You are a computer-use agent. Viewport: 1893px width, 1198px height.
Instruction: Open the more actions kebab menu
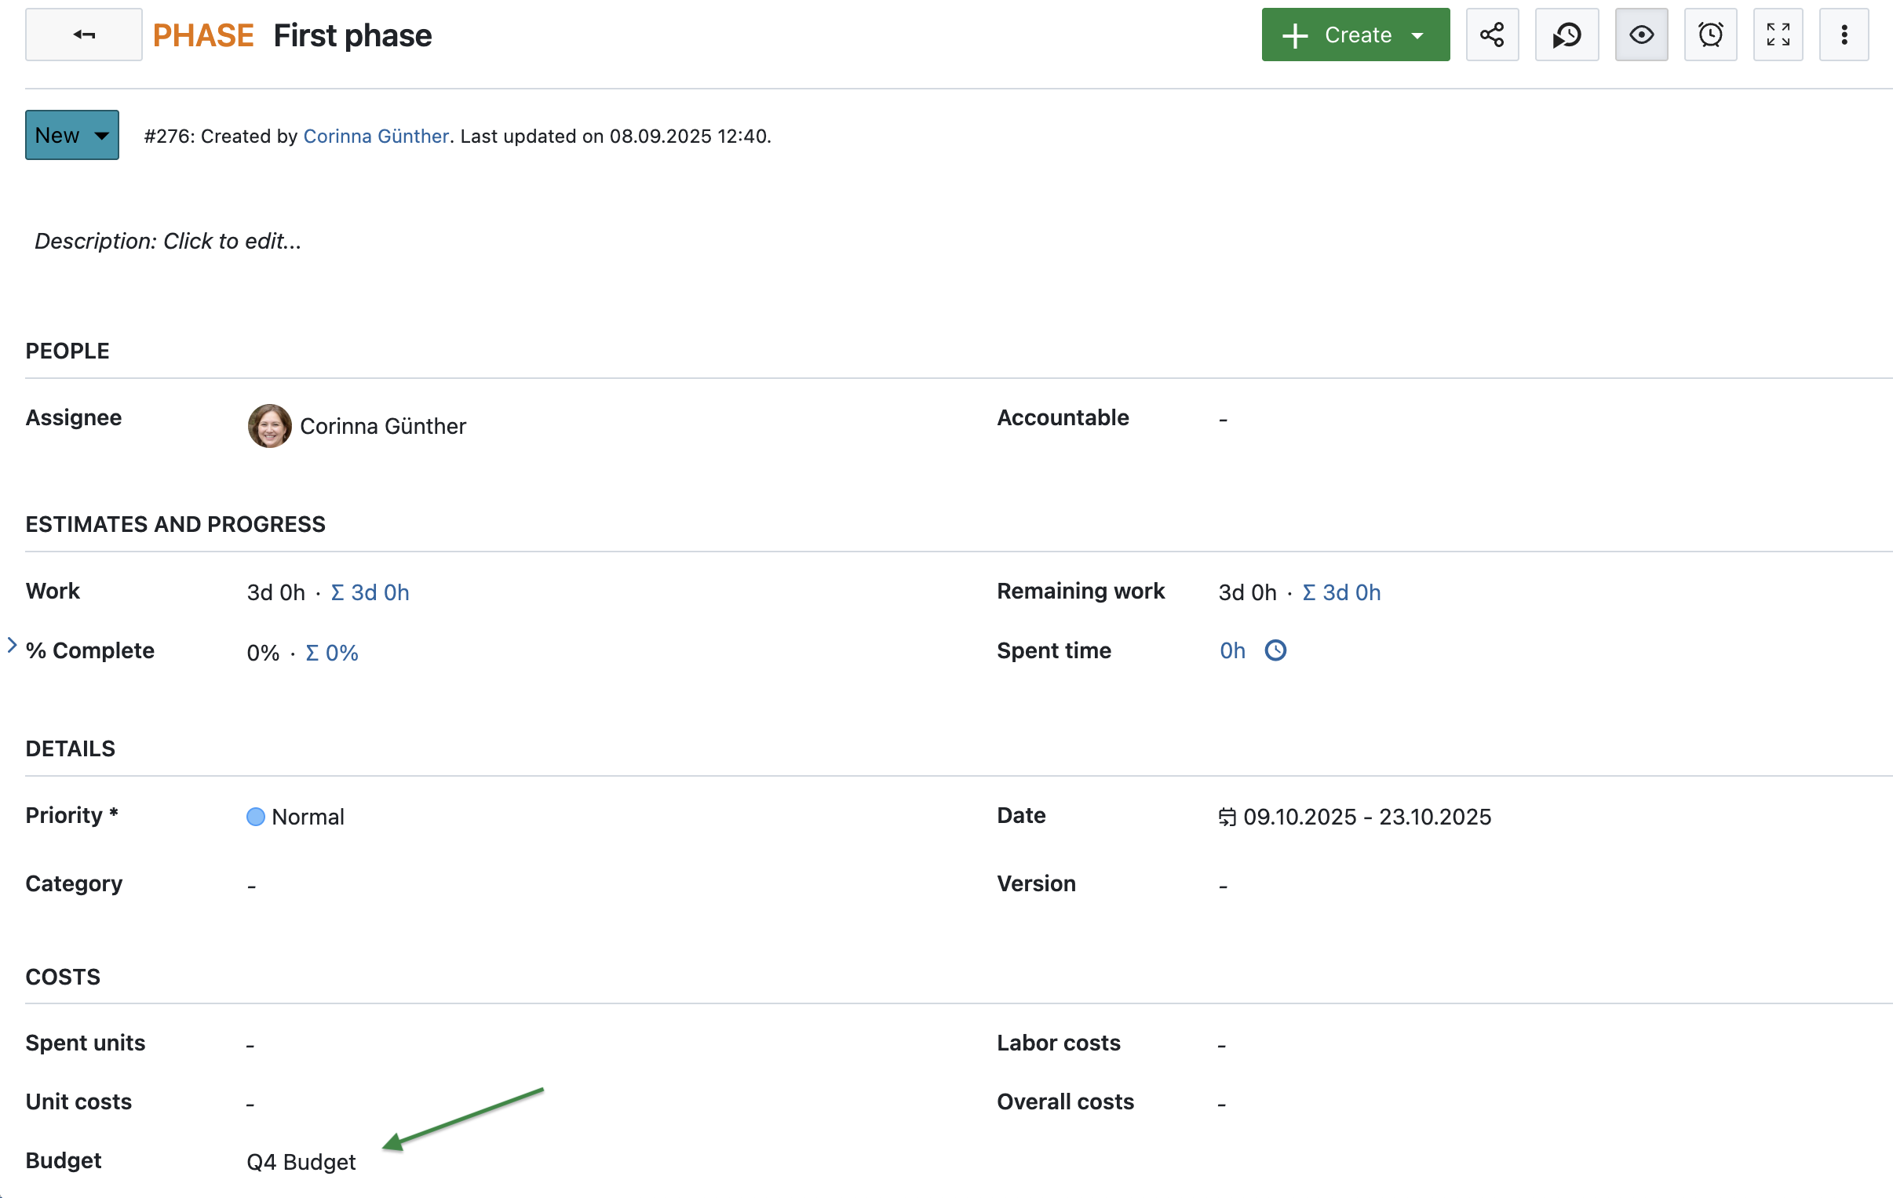coord(1844,35)
